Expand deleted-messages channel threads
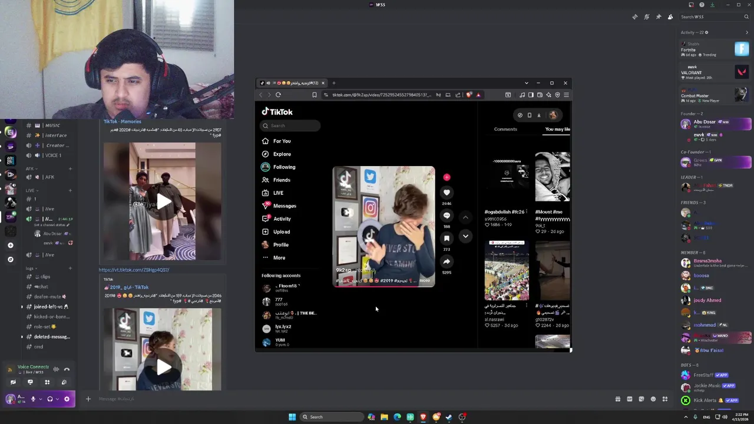 click(22, 337)
